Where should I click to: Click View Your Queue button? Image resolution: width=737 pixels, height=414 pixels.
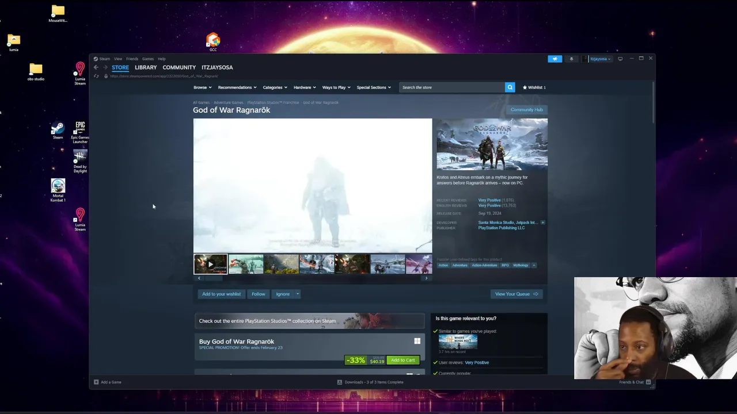516,294
